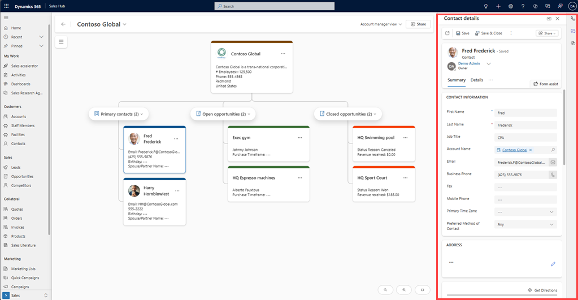Switch to the Details tab
This screenshot has width=578, height=300.
477,80
